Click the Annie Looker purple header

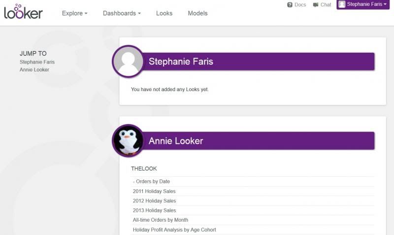tap(259, 140)
